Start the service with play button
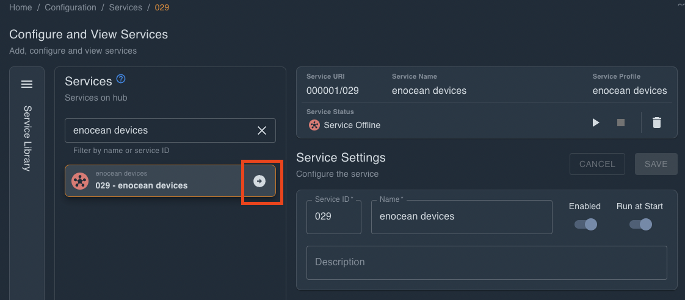Viewport: 685px width, 300px height. click(596, 123)
